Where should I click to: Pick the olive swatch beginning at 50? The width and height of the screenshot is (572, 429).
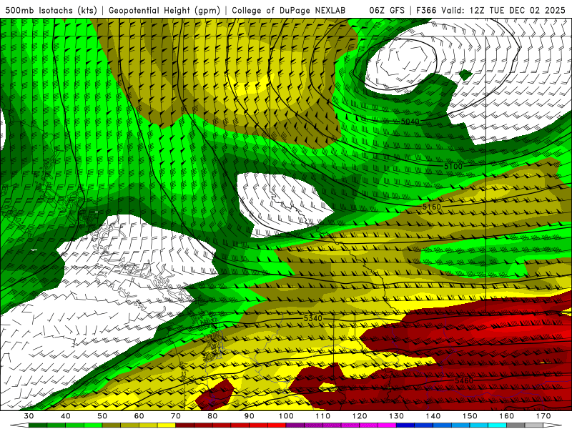coord(112,425)
